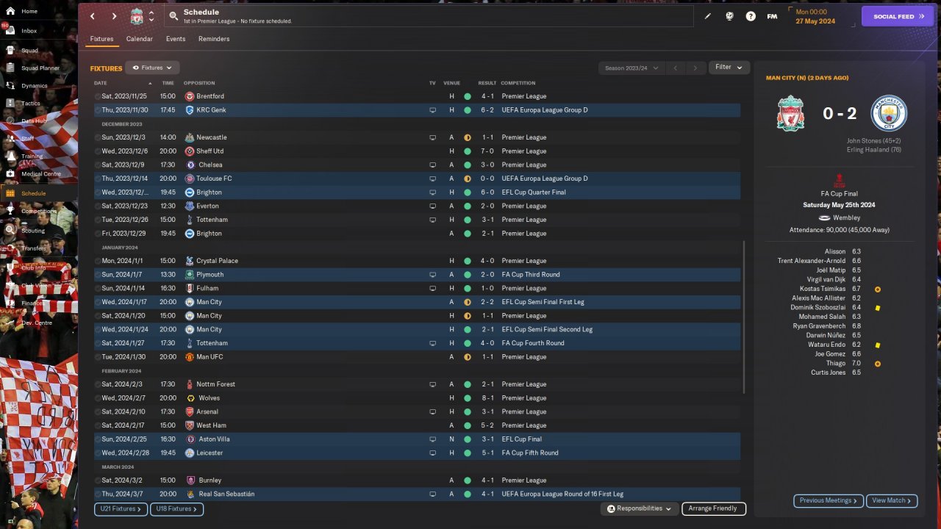
Task: Switch to the Events tab
Action: [175, 39]
